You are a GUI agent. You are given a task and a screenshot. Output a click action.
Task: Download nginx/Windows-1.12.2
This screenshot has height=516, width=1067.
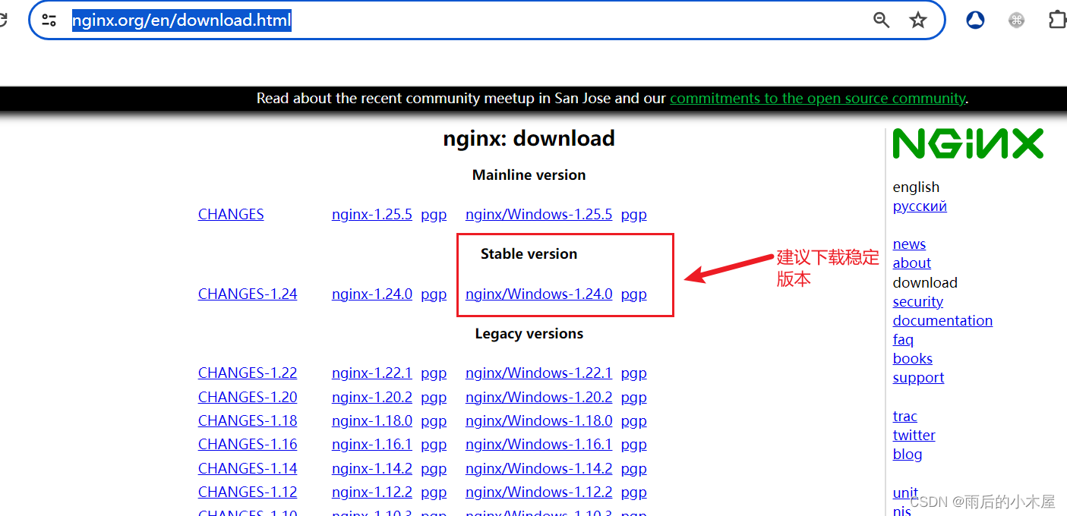point(538,492)
